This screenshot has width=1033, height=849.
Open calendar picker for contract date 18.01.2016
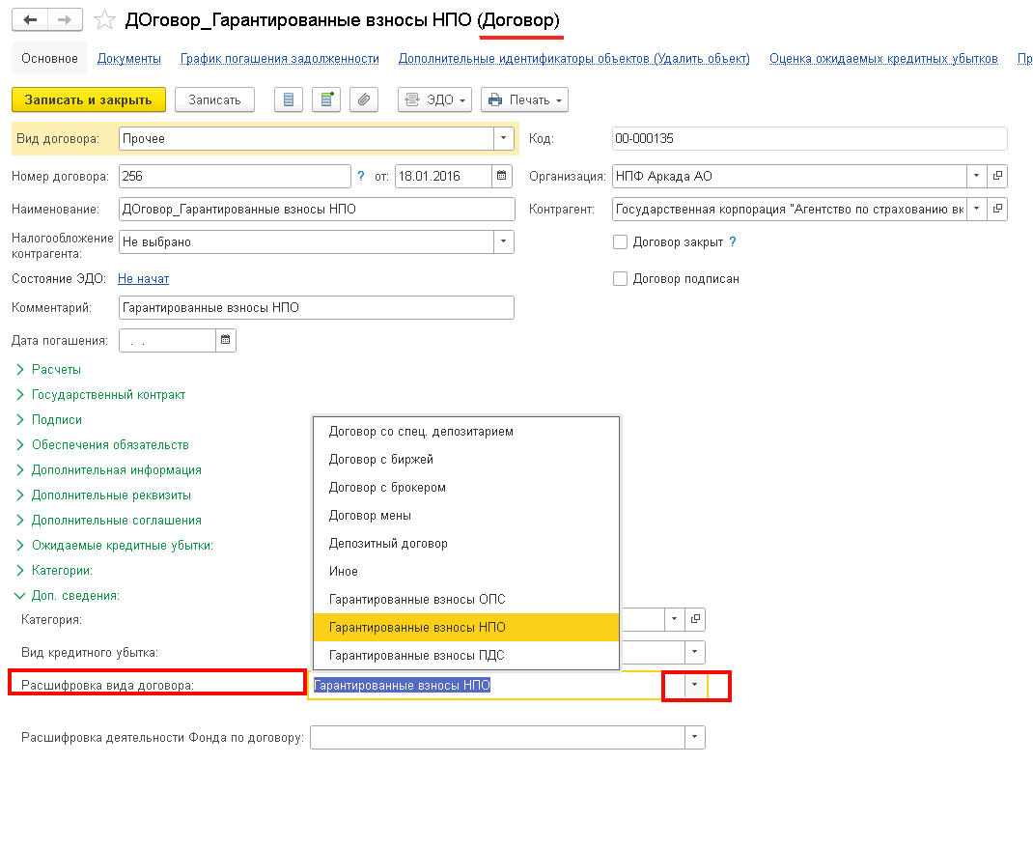pyautogui.click(x=503, y=177)
